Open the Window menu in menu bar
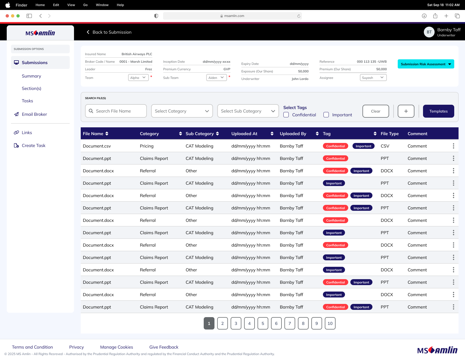 pos(102,5)
